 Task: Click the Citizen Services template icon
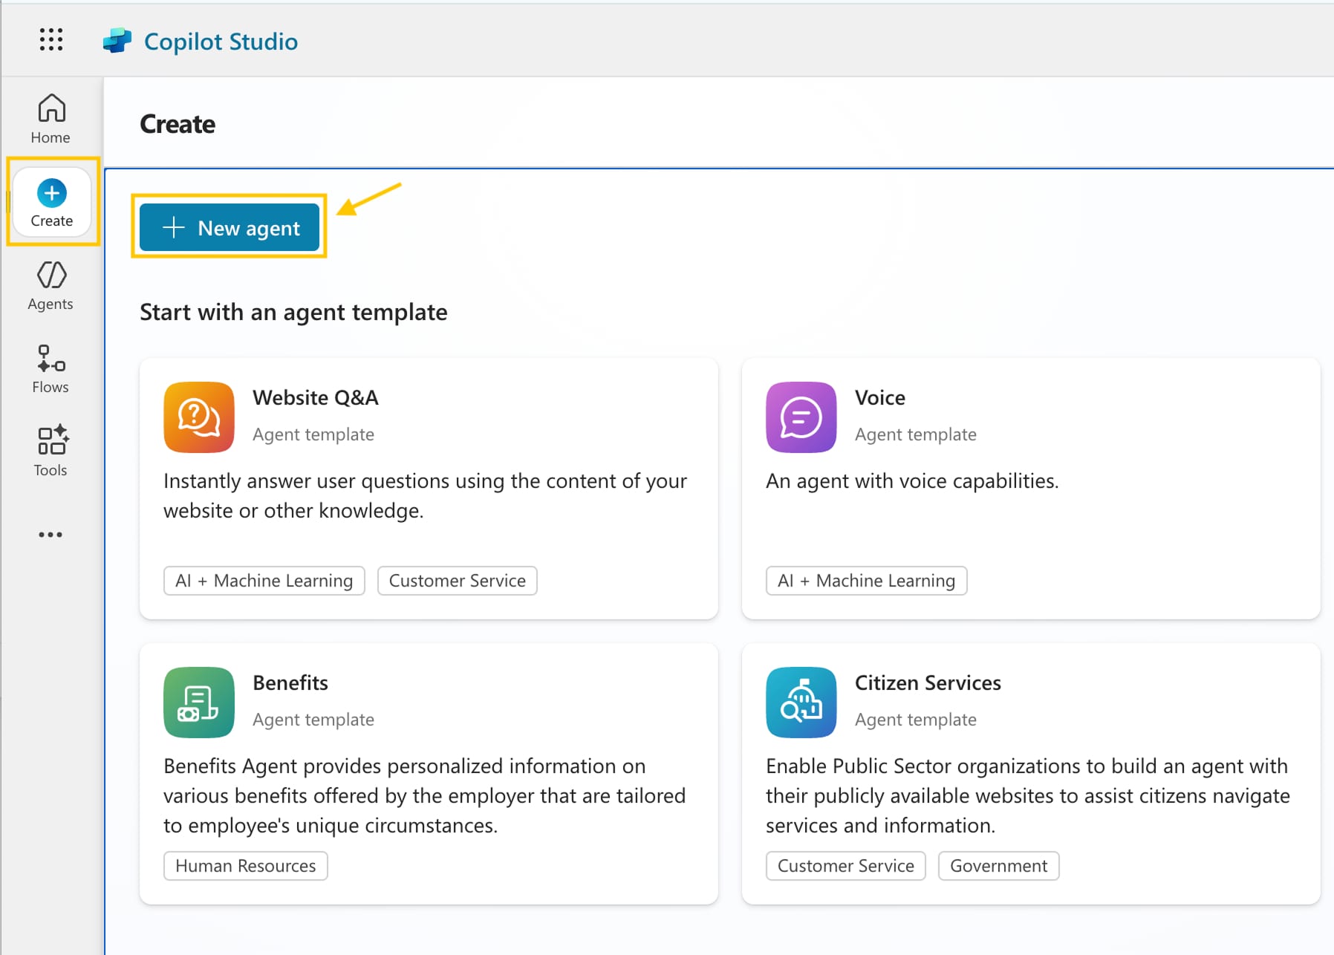pos(801,703)
